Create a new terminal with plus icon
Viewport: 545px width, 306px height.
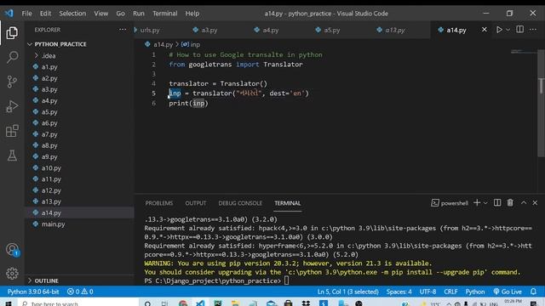(477, 203)
